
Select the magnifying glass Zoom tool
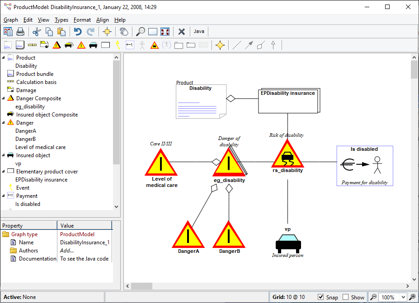(141, 32)
